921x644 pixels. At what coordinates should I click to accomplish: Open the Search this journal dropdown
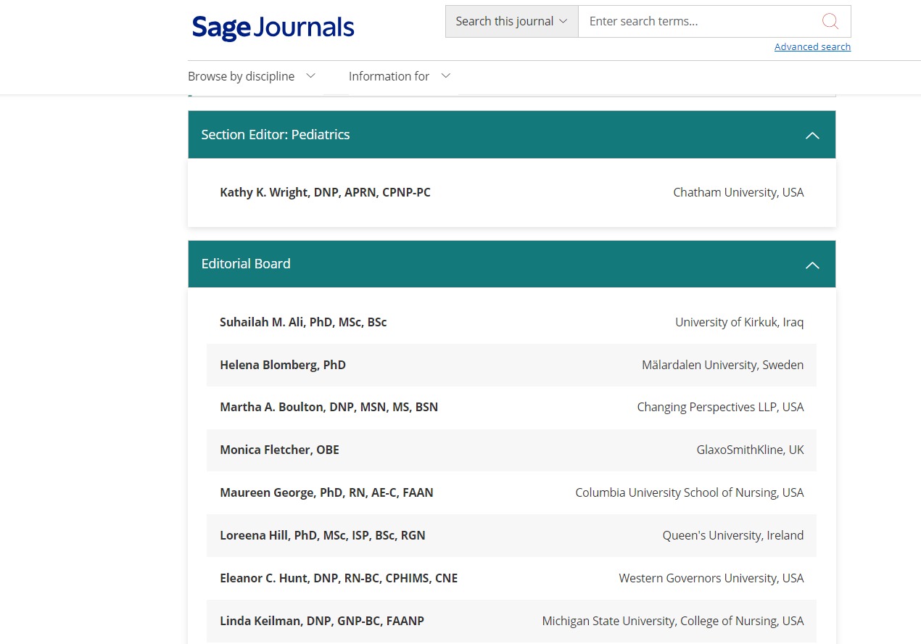tap(511, 22)
